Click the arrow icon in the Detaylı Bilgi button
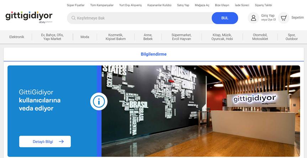 (61, 142)
